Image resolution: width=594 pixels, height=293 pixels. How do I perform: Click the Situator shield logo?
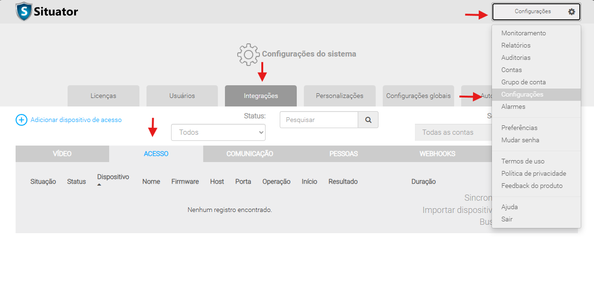(24, 12)
